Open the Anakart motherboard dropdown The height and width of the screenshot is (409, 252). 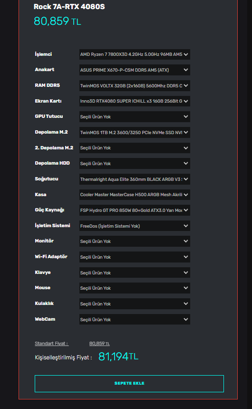click(135, 70)
